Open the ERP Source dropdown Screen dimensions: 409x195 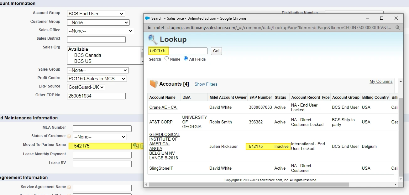click(86, 87)
